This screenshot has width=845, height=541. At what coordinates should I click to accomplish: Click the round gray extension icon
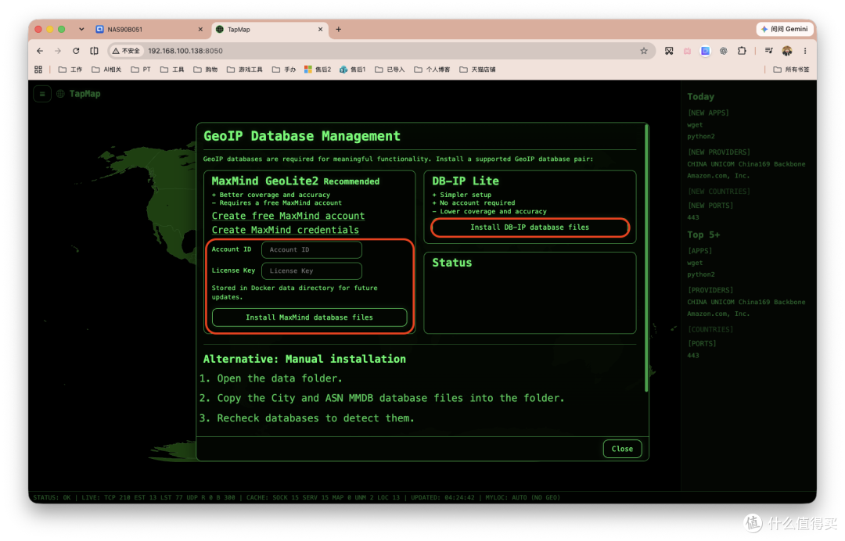click(723, 51)
